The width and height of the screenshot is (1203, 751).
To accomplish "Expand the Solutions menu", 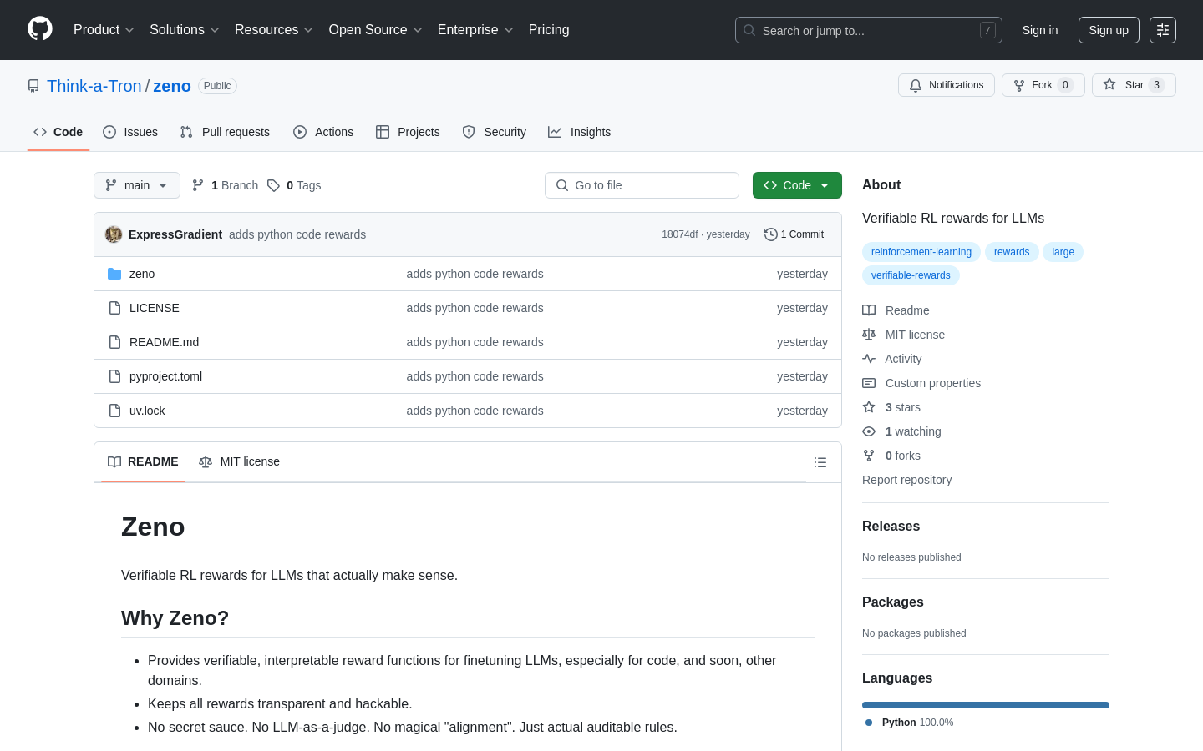I will click(x=184, y=30).
